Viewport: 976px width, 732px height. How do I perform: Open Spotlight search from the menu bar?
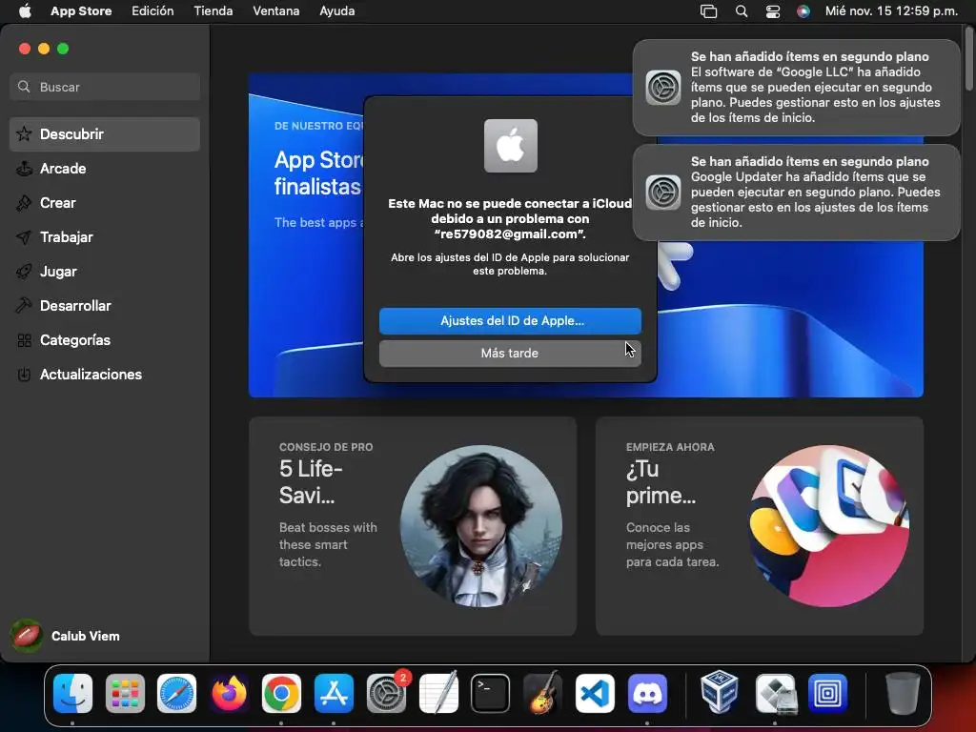coord(741,11)
